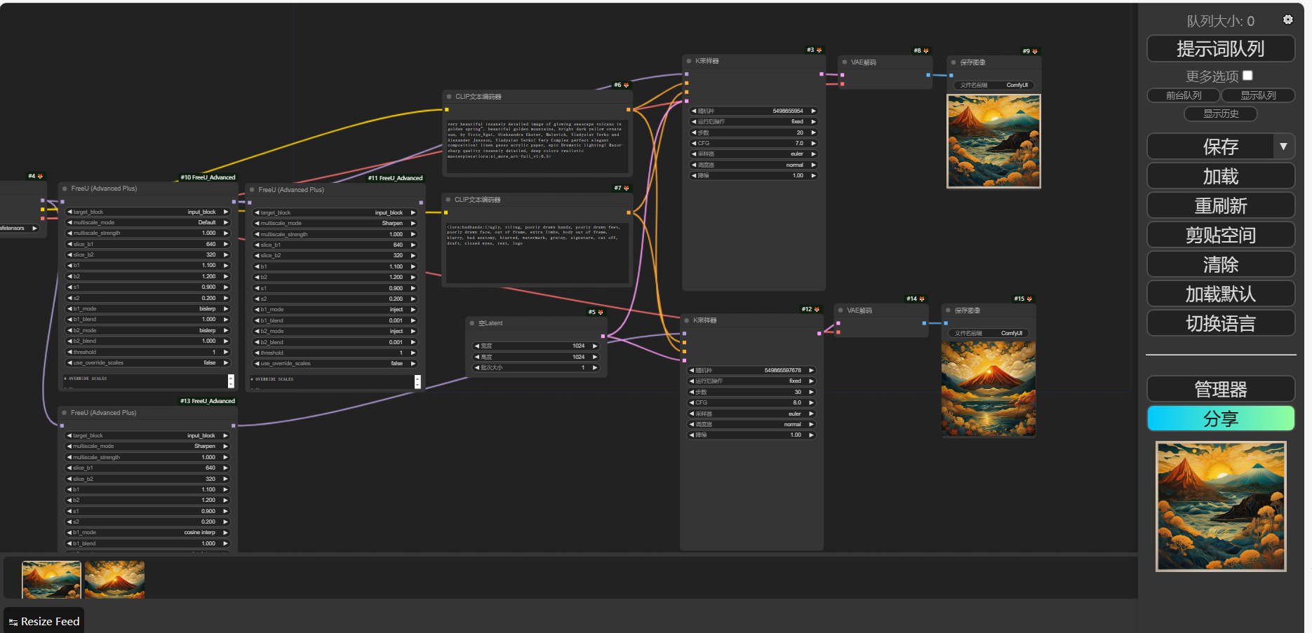
Task: Toggle use_override_scales in the #11 FreeU node
Action: point(335,364)
